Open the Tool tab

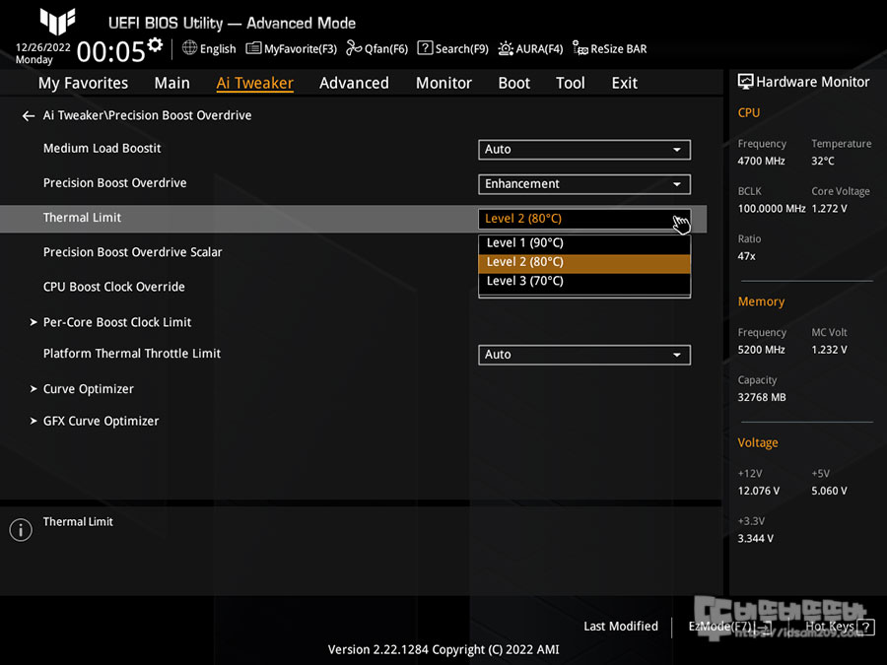(x=571, y=83)
